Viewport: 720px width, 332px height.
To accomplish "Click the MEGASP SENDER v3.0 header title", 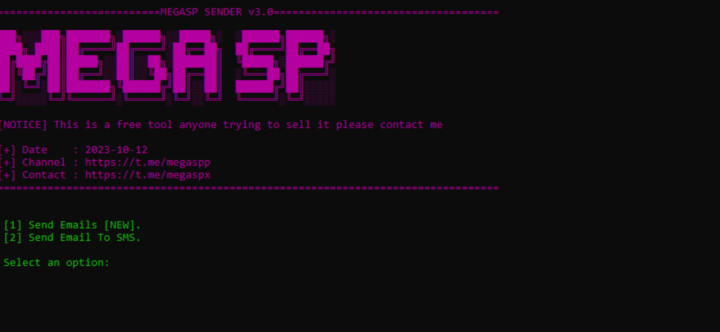I will (x=217, y=12).
